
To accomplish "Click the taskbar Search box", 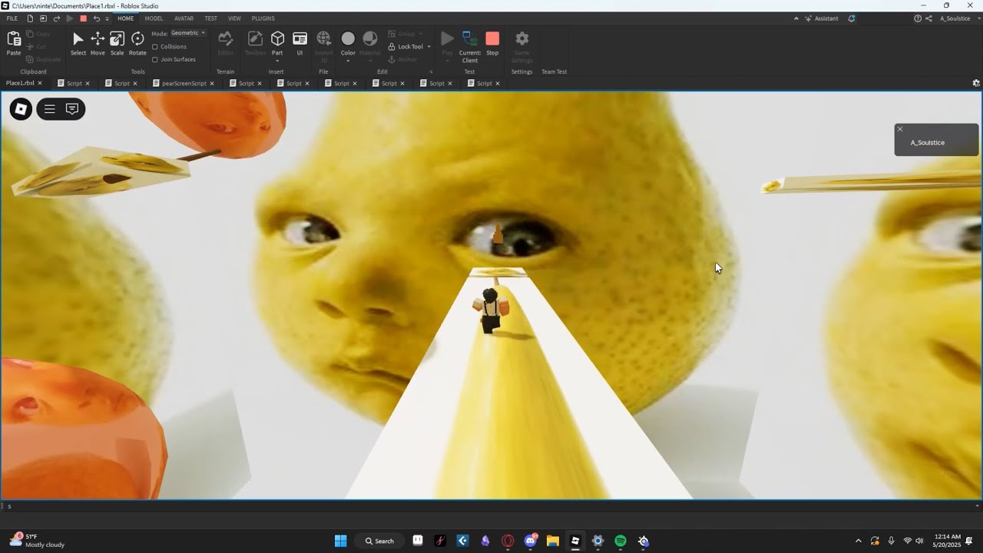I will [x=379, y=541].
